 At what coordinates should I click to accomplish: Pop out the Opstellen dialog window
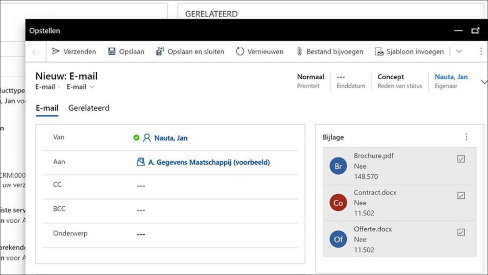tap(475, 31)
